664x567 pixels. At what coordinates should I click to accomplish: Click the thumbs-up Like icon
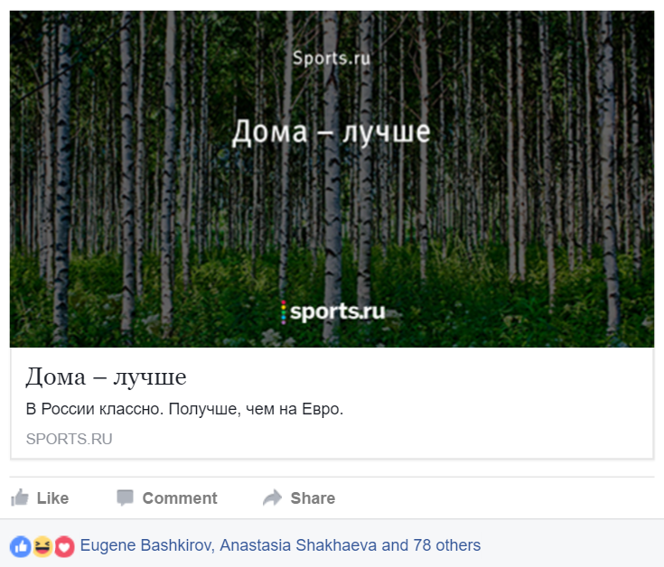tap(20, 497)
